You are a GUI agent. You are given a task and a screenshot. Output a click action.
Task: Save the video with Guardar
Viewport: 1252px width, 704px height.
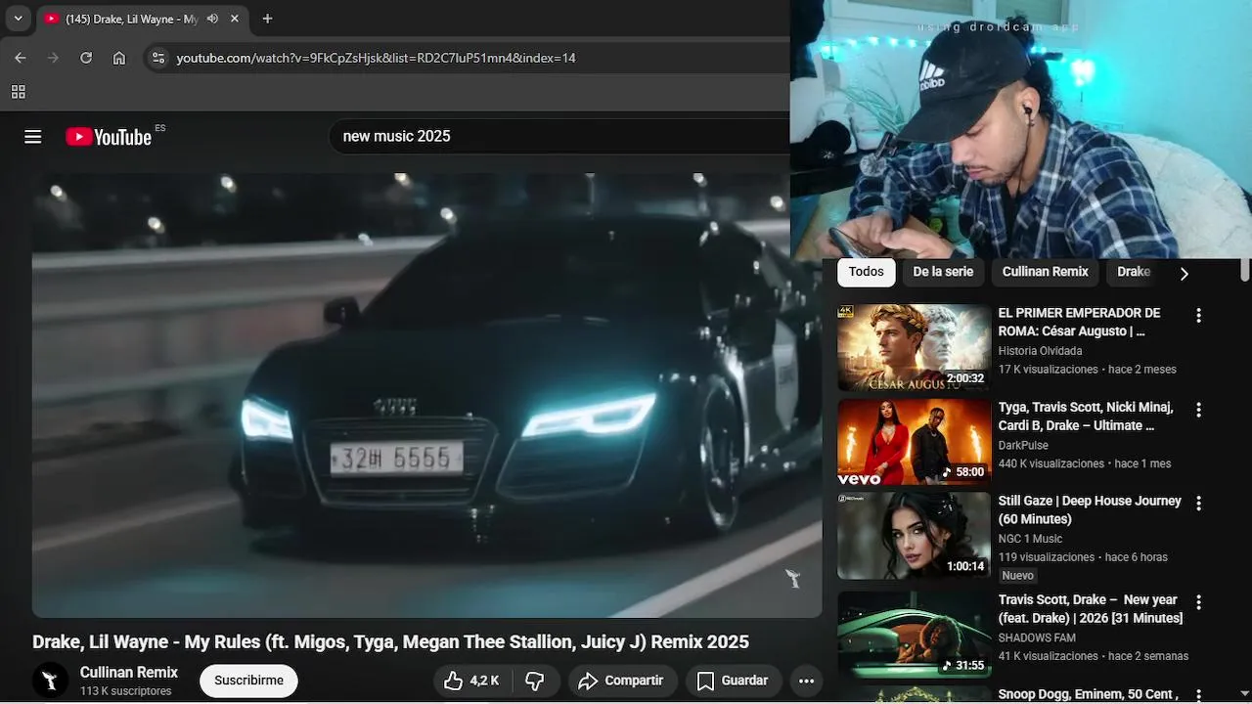click(x=732, y=681)
